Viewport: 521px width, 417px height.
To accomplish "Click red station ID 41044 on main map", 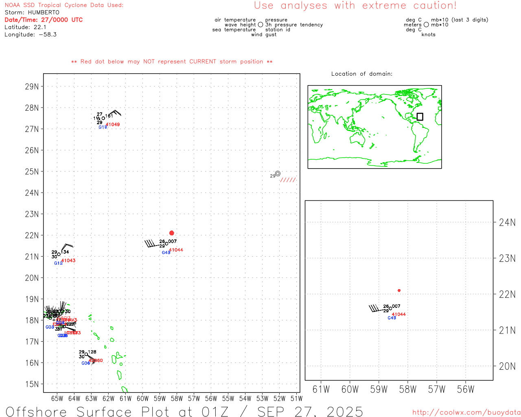I will pos(176,250).
